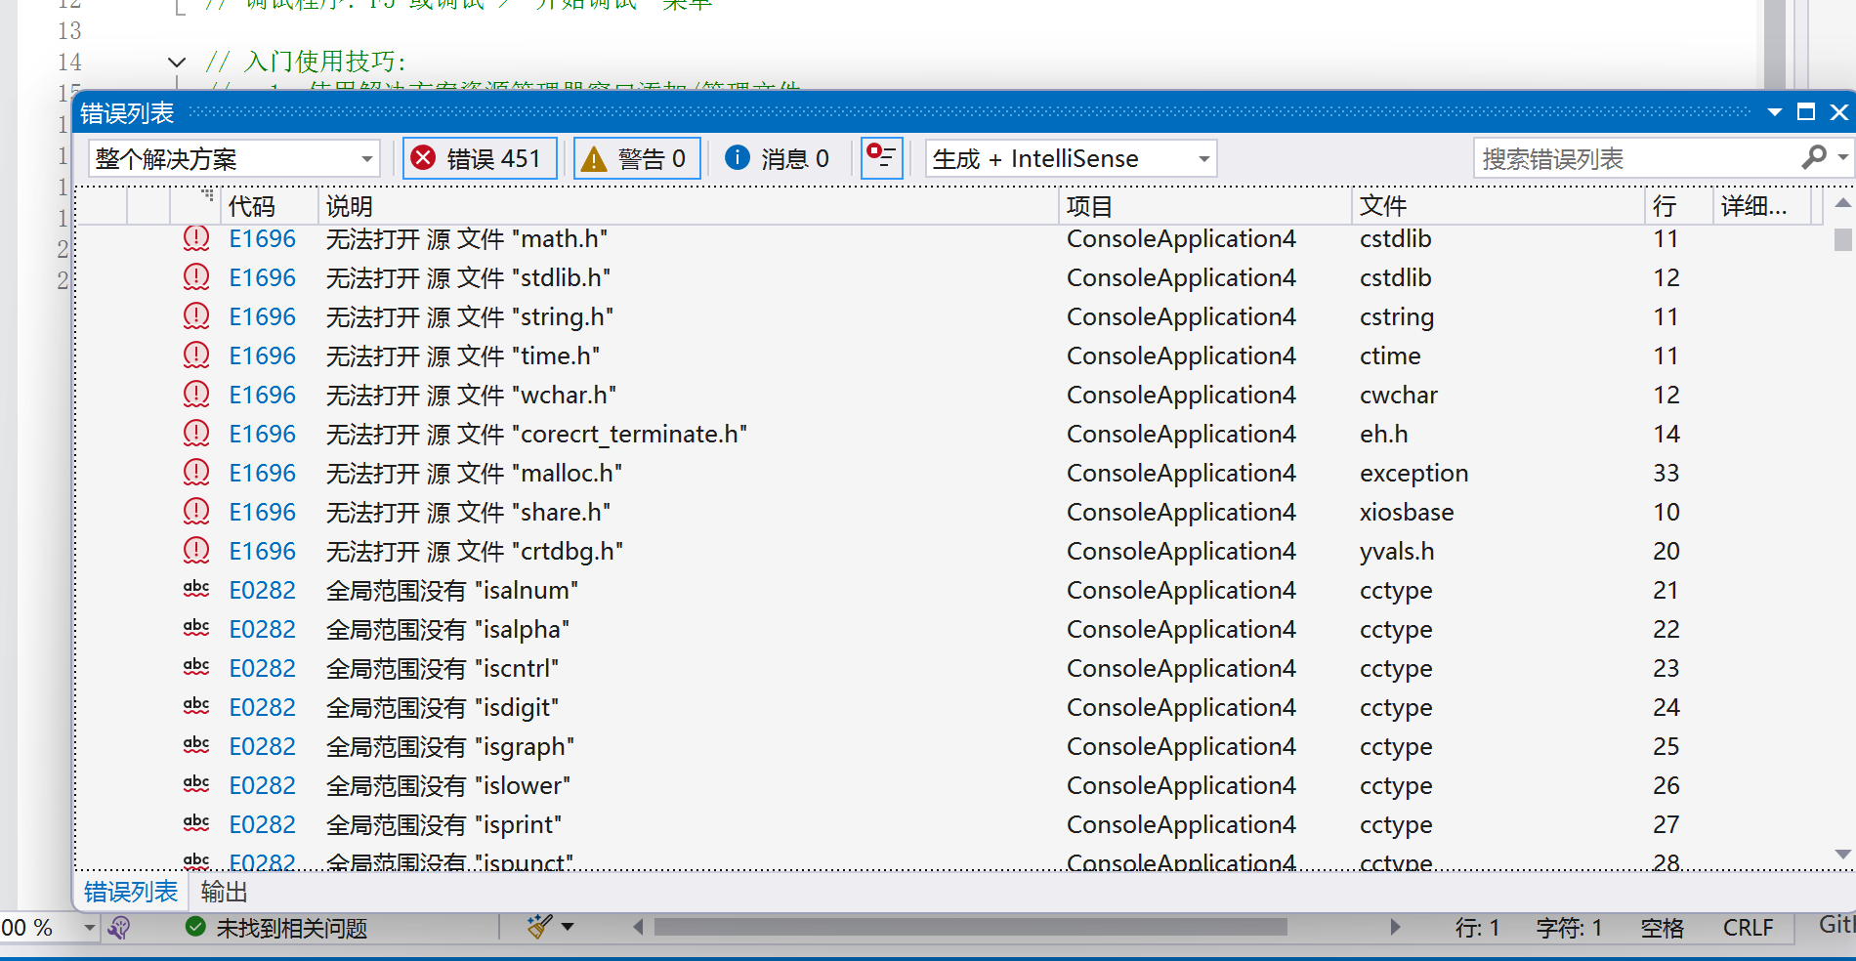This screenshot has height=961, width=1856.
Task: Sort by the 项目 column header
Action: coord(1205,206)
